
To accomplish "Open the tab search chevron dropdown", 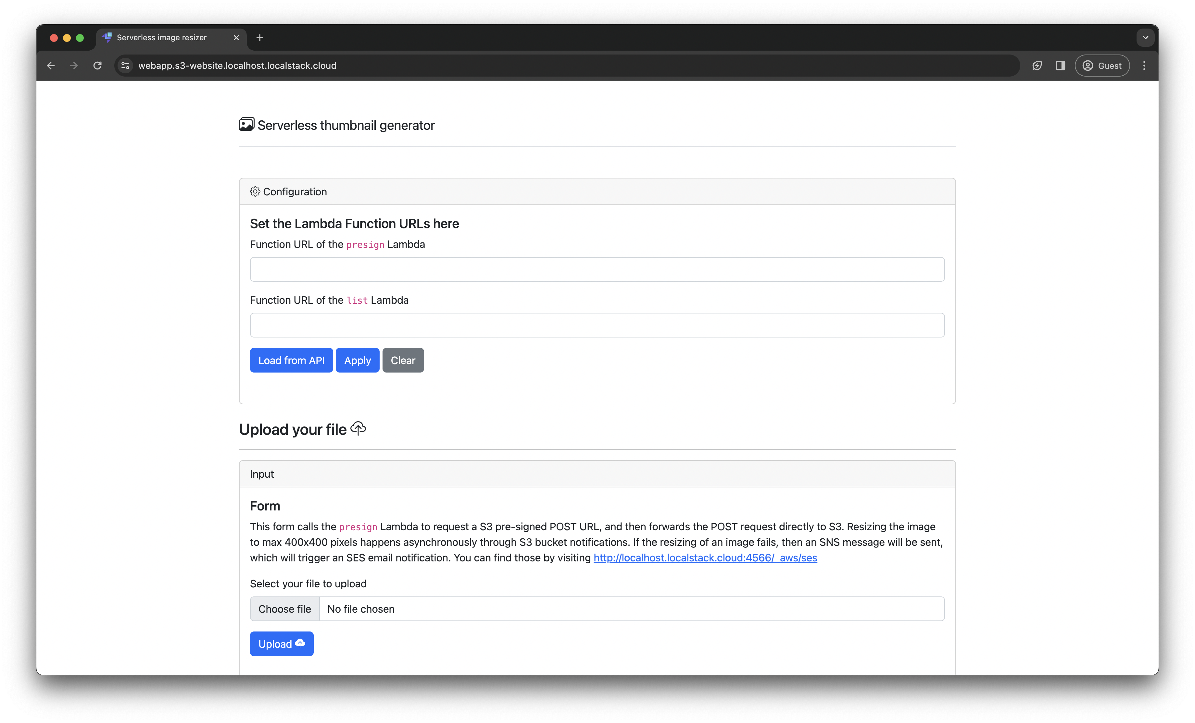I will tap(1146, 37).
